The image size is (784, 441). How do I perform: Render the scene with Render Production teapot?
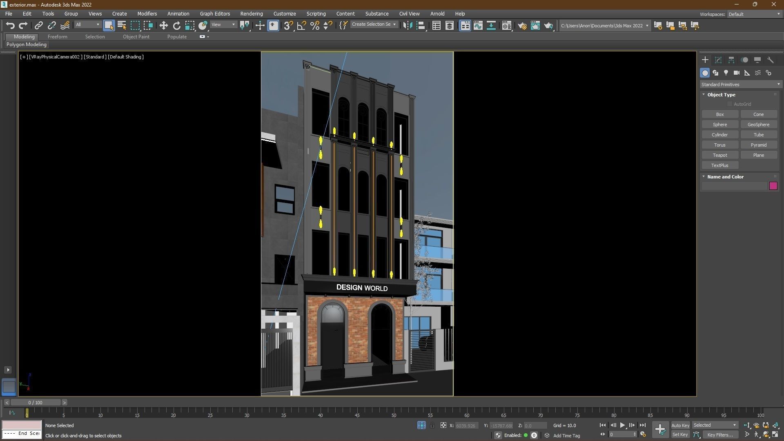(548, 25)
